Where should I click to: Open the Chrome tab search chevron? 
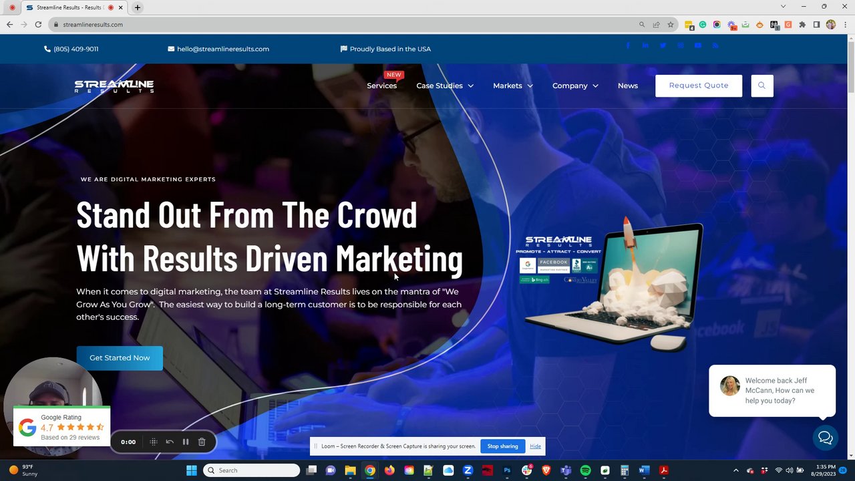pos(783,7)
